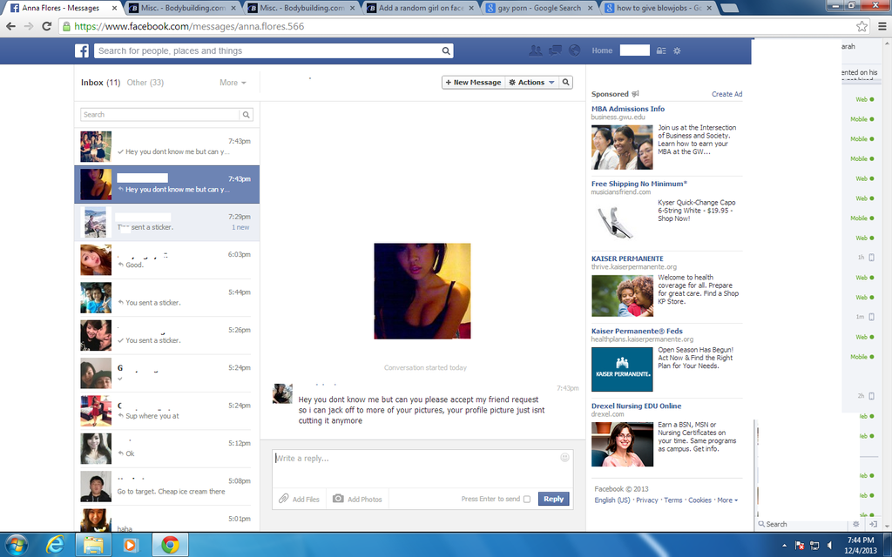Open the messages notification icon
892x557 pixels.
click(555, 50)
